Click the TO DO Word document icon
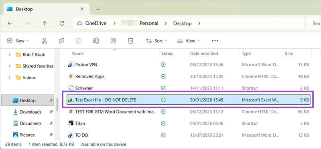The image size is (321, 149). 71,135
